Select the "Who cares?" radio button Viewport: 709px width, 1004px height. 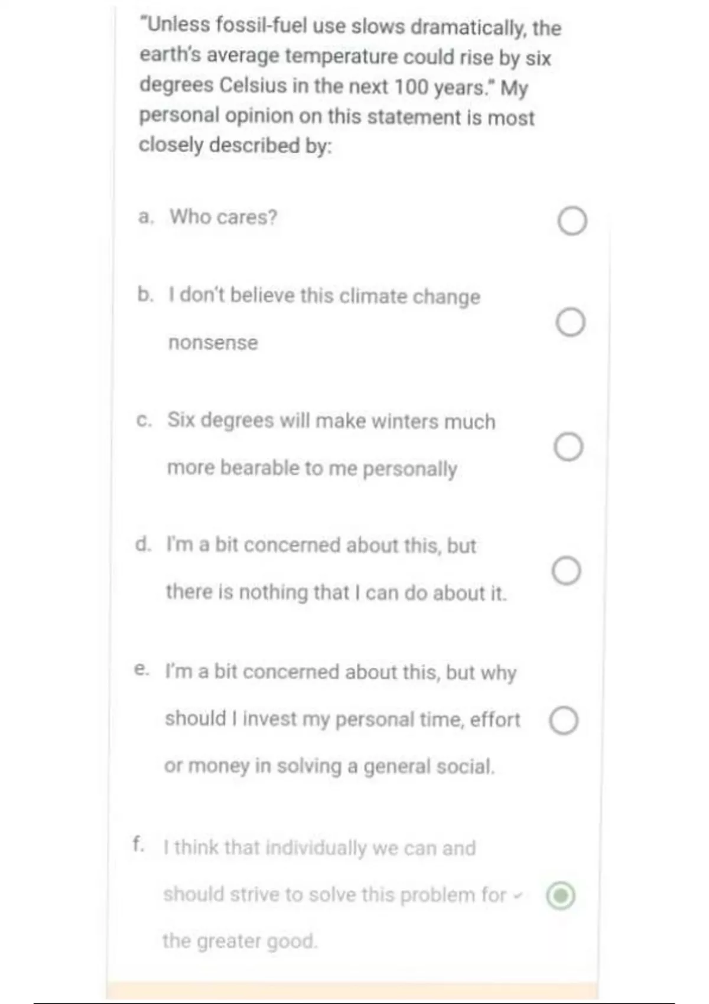[x=572, y=221]
